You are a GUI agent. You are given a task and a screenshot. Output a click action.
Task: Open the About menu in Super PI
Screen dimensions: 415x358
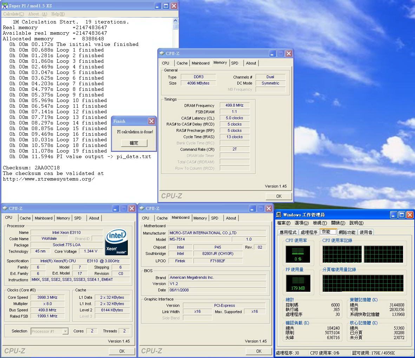[x=37, y=14]
